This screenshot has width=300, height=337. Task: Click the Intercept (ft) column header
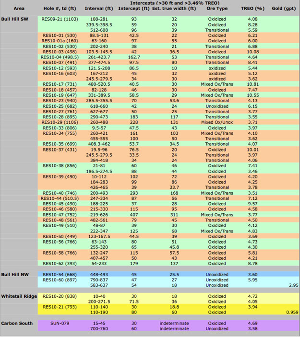click(134, 9)
